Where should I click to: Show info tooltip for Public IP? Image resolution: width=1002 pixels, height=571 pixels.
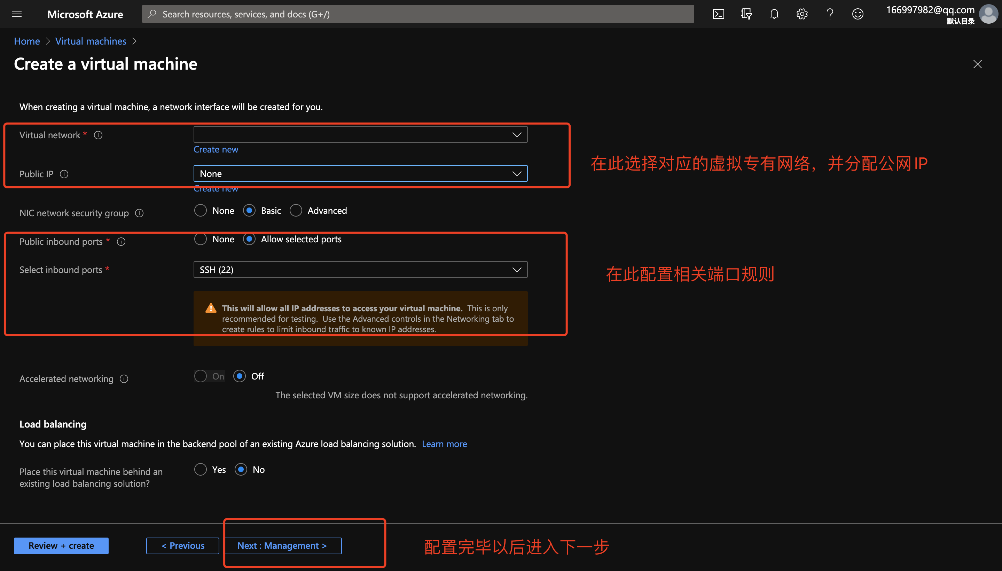click(64, 174)
